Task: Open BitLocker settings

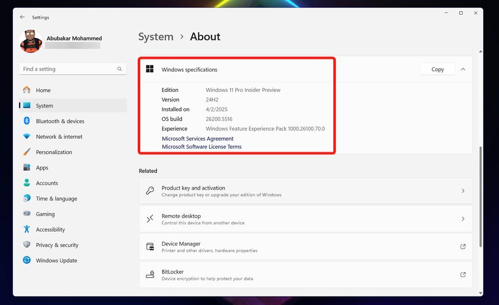Action: coord(305,275)
